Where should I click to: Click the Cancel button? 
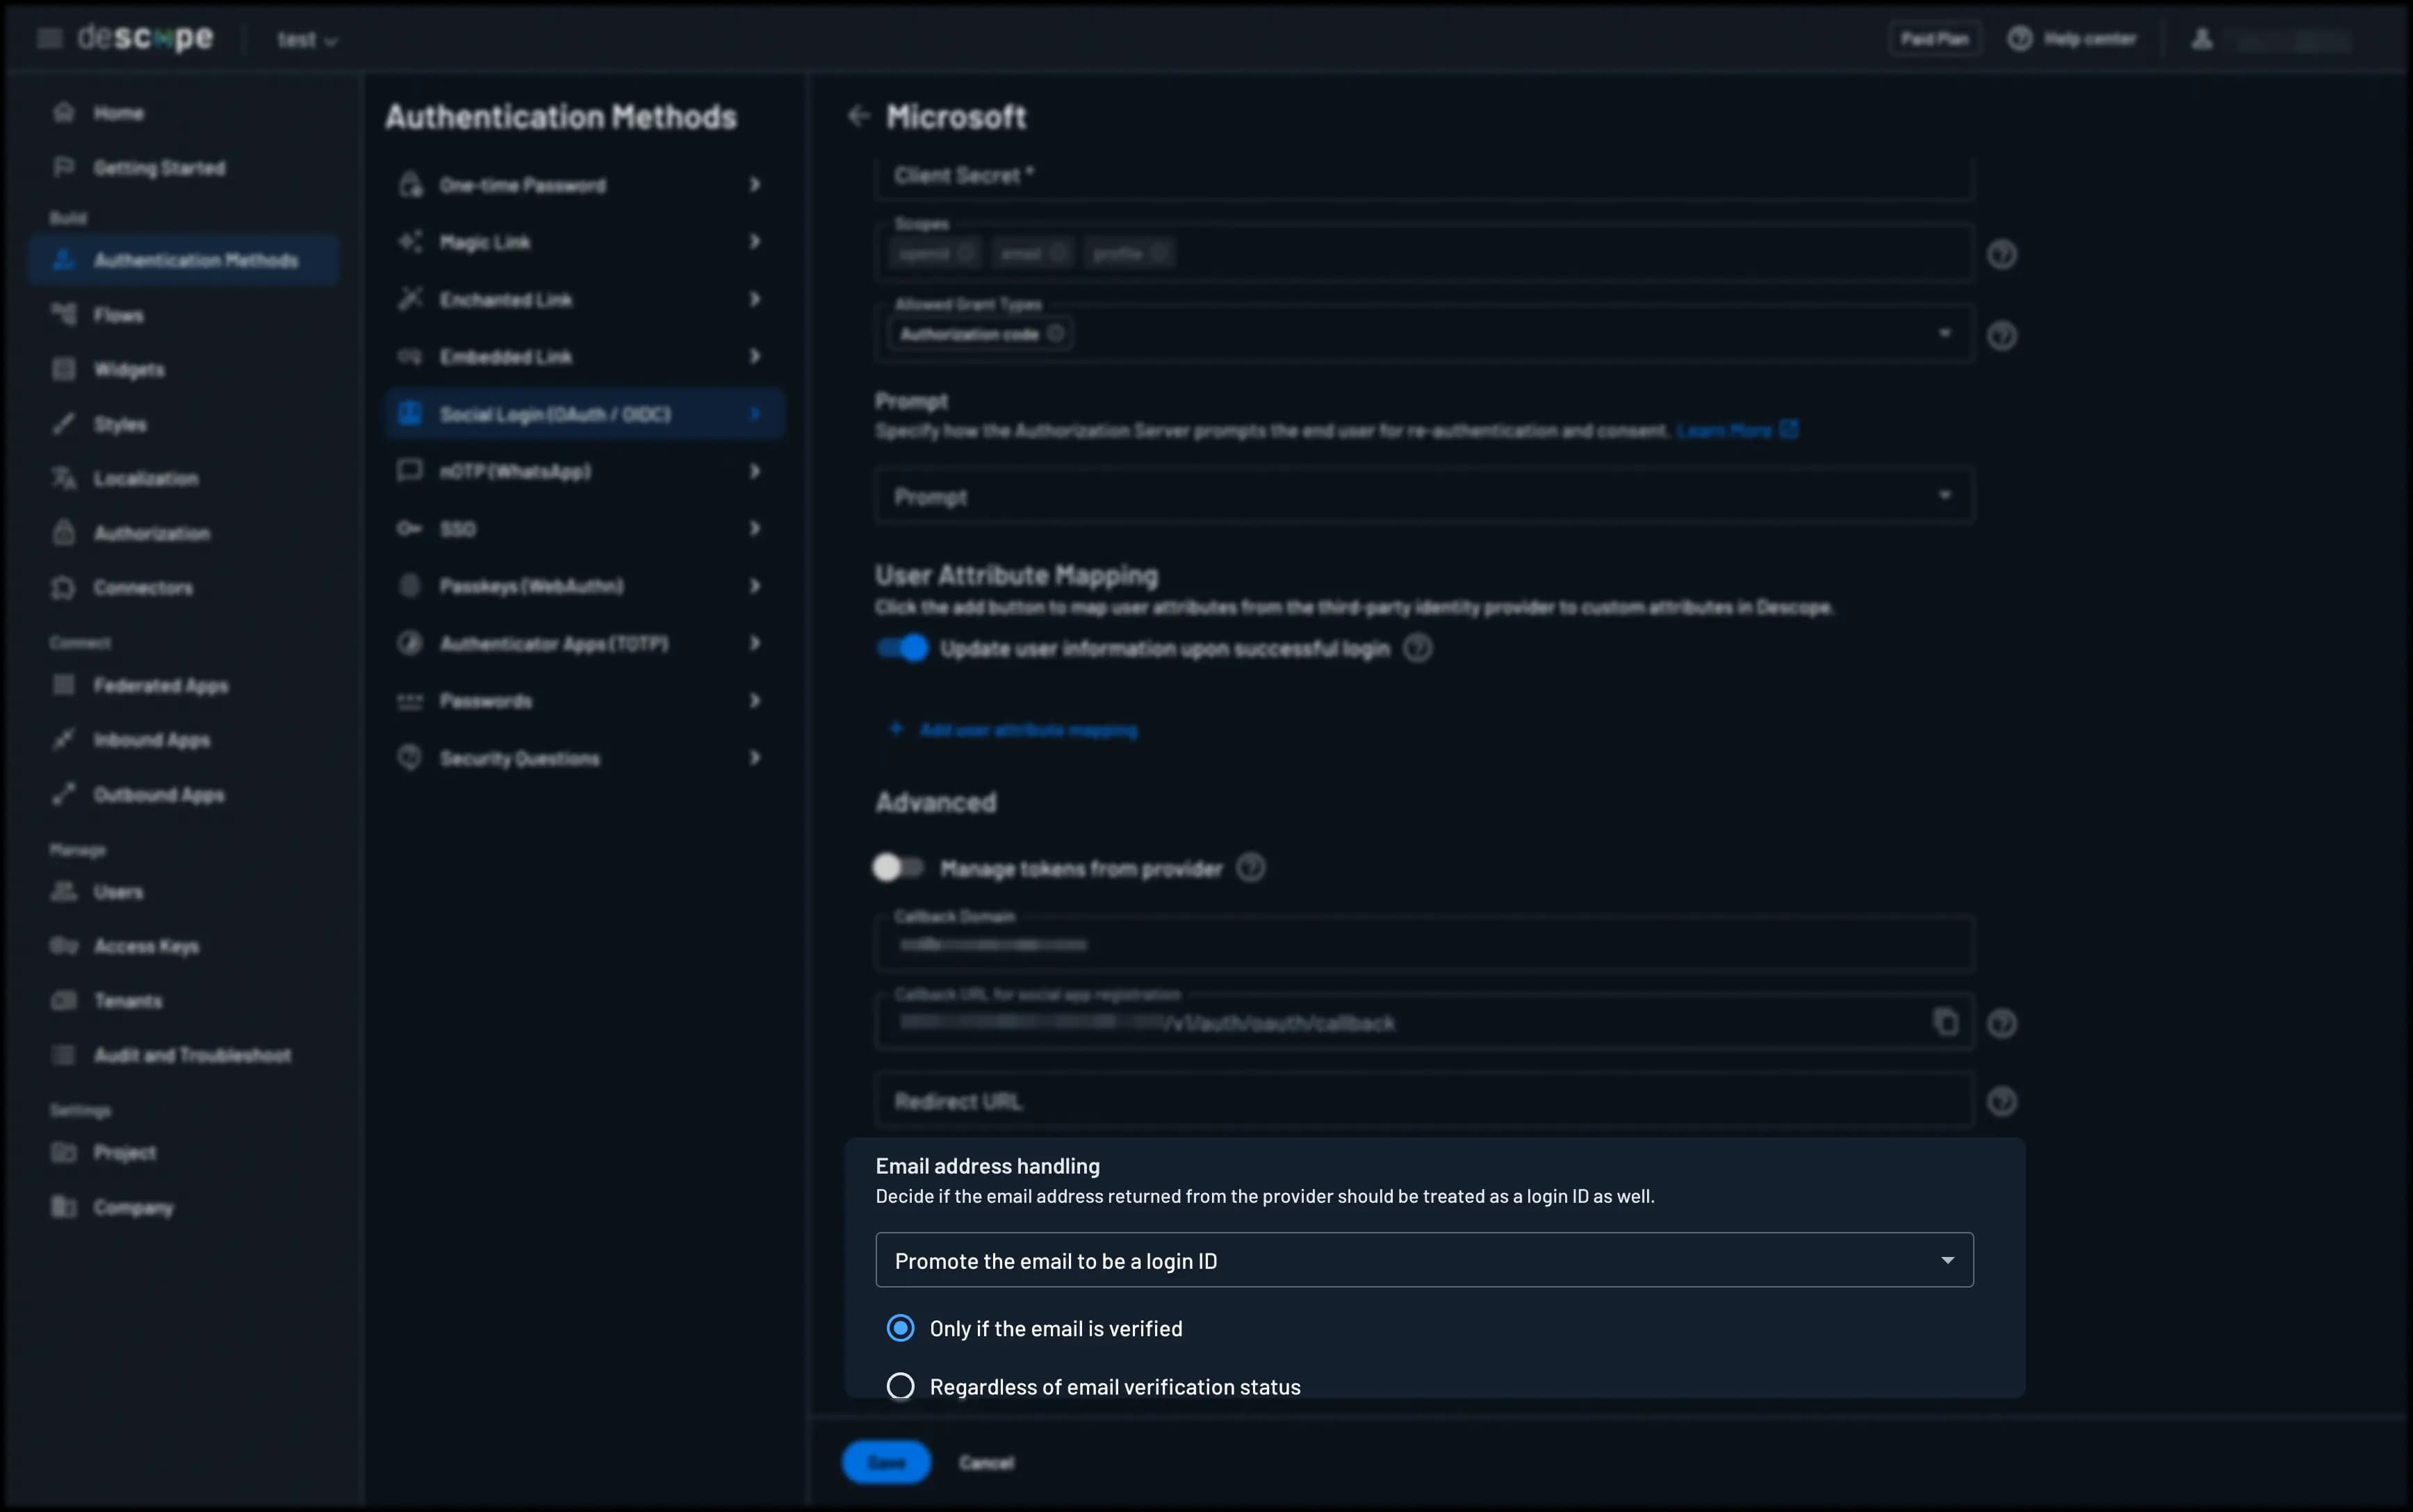986,1462
